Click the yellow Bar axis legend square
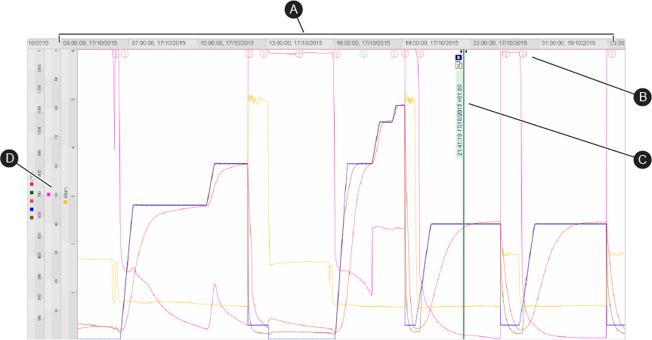652x340 pixels. (65, 202)
